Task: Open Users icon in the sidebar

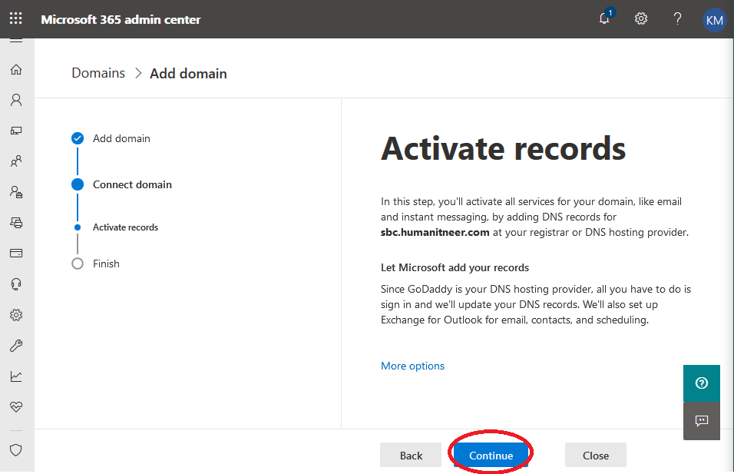Action: (16, 100)
